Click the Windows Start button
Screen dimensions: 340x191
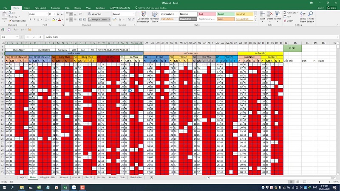coord(4,188)
